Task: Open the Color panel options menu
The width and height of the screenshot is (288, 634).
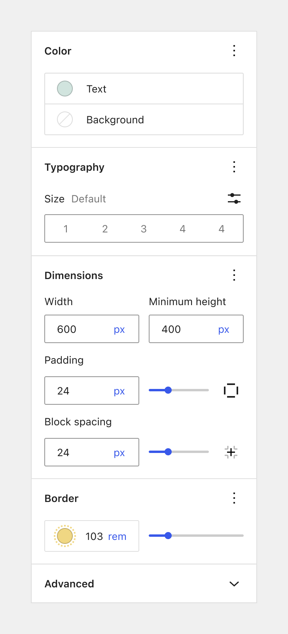Action: [234, 51]
